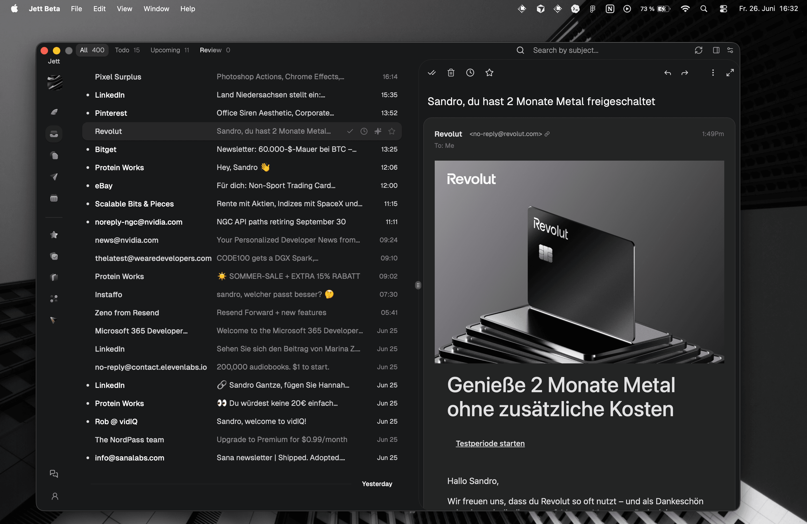Expand the email to full screen view
The width and height of the screenshot is (807, 524).
pos(730,73)
